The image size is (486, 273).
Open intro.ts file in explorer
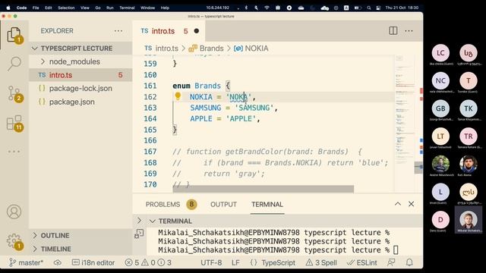(x=80, y=75)
